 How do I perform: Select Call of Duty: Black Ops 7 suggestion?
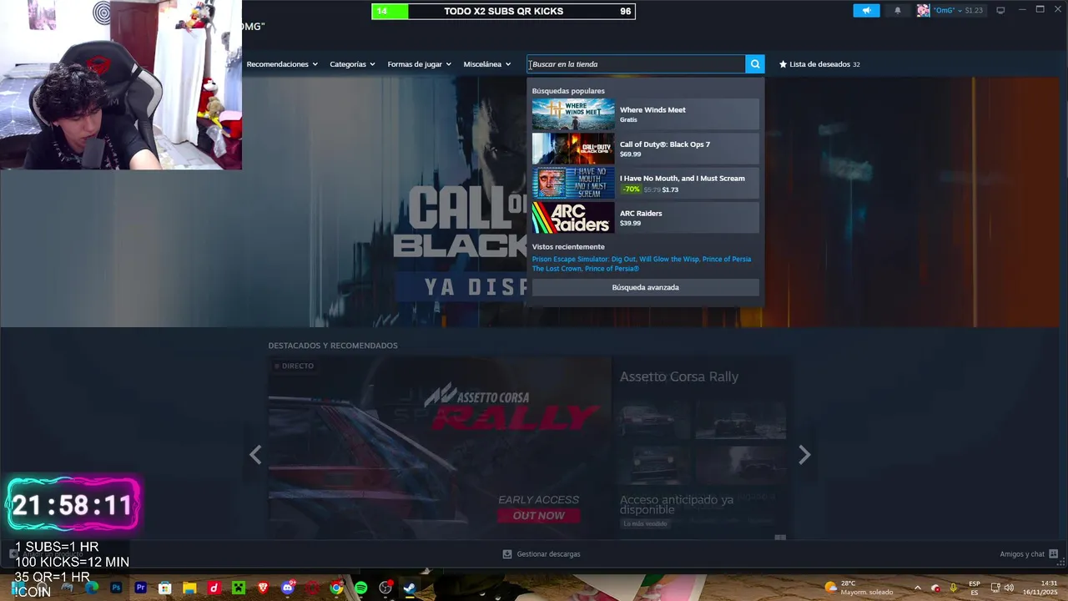point(646,149)
